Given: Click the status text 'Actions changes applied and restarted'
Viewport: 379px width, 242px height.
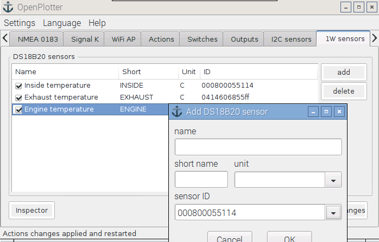Looking at the screenshot, I should coord(70,233).
